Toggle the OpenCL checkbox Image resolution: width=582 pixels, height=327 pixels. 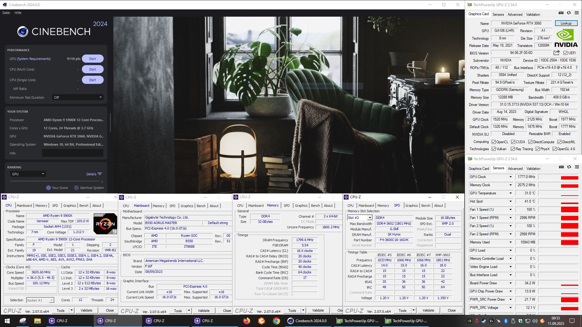pos(493,142)
